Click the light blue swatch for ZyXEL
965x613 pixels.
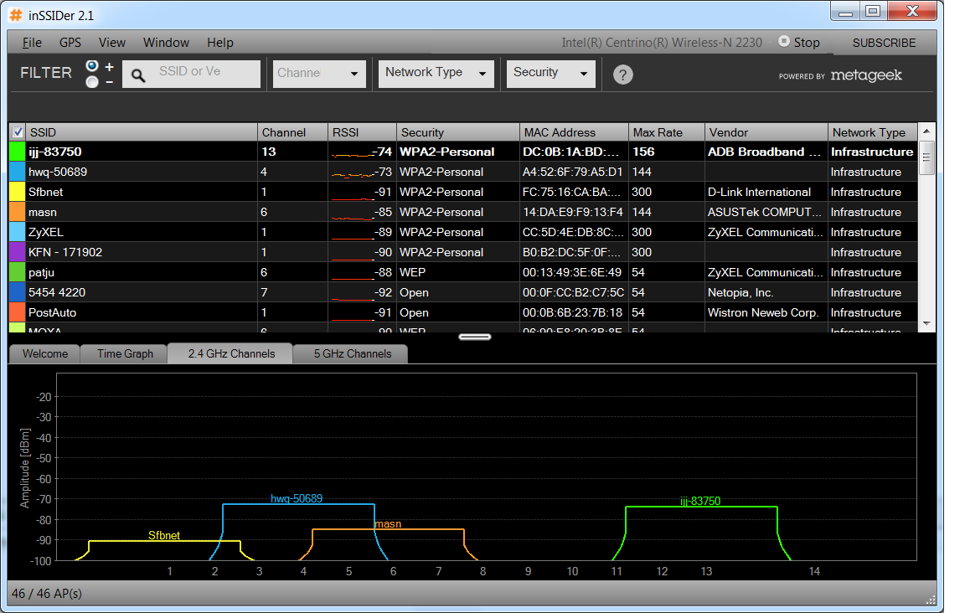tap(18, 232)
